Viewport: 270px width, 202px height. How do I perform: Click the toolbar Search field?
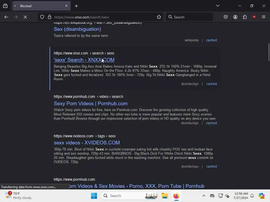[189, 17]
